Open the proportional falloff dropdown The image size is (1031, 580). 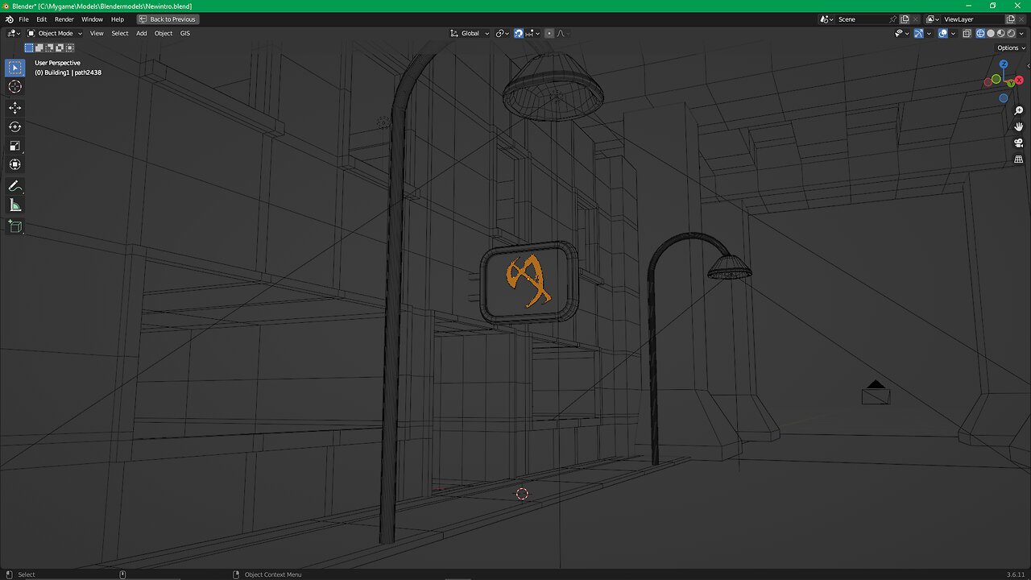(x=563, y=33)
